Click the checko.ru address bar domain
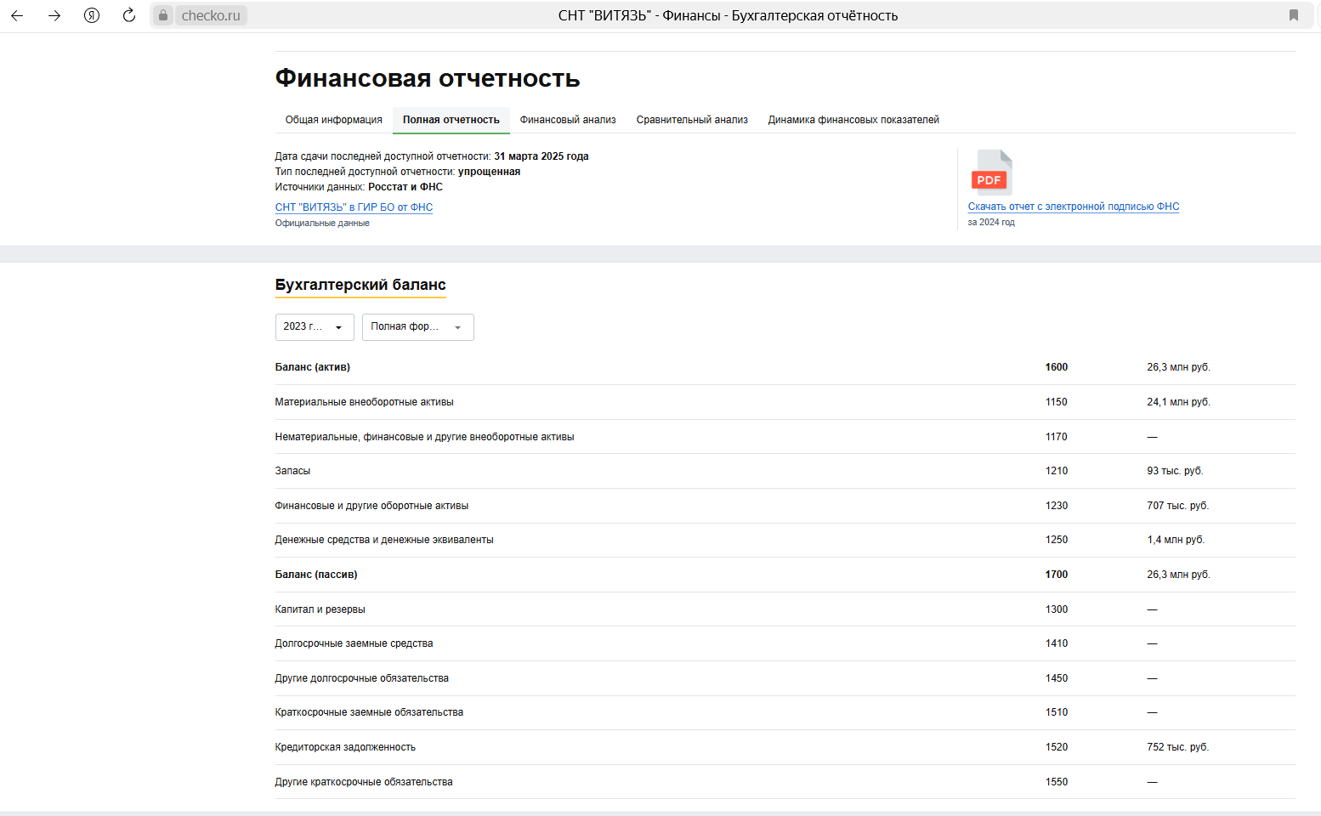 211,15
